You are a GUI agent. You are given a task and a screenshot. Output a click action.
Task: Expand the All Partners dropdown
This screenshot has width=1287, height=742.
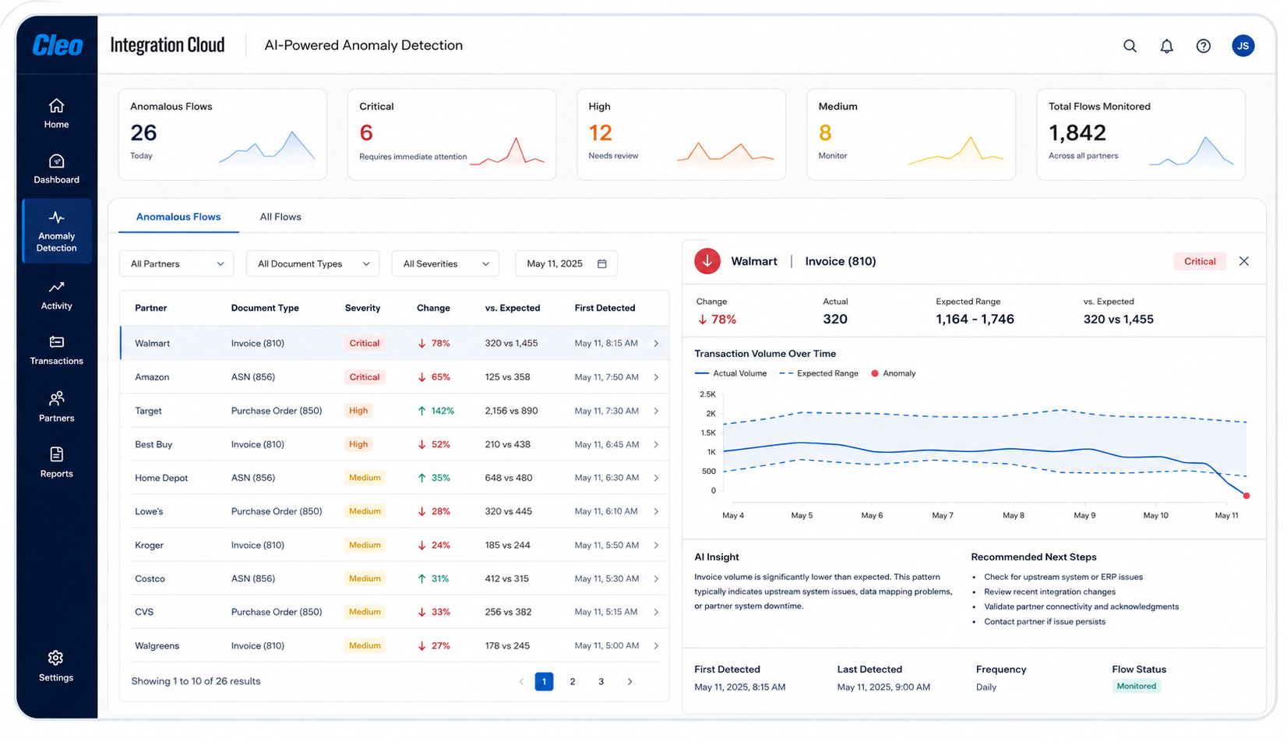177,263
